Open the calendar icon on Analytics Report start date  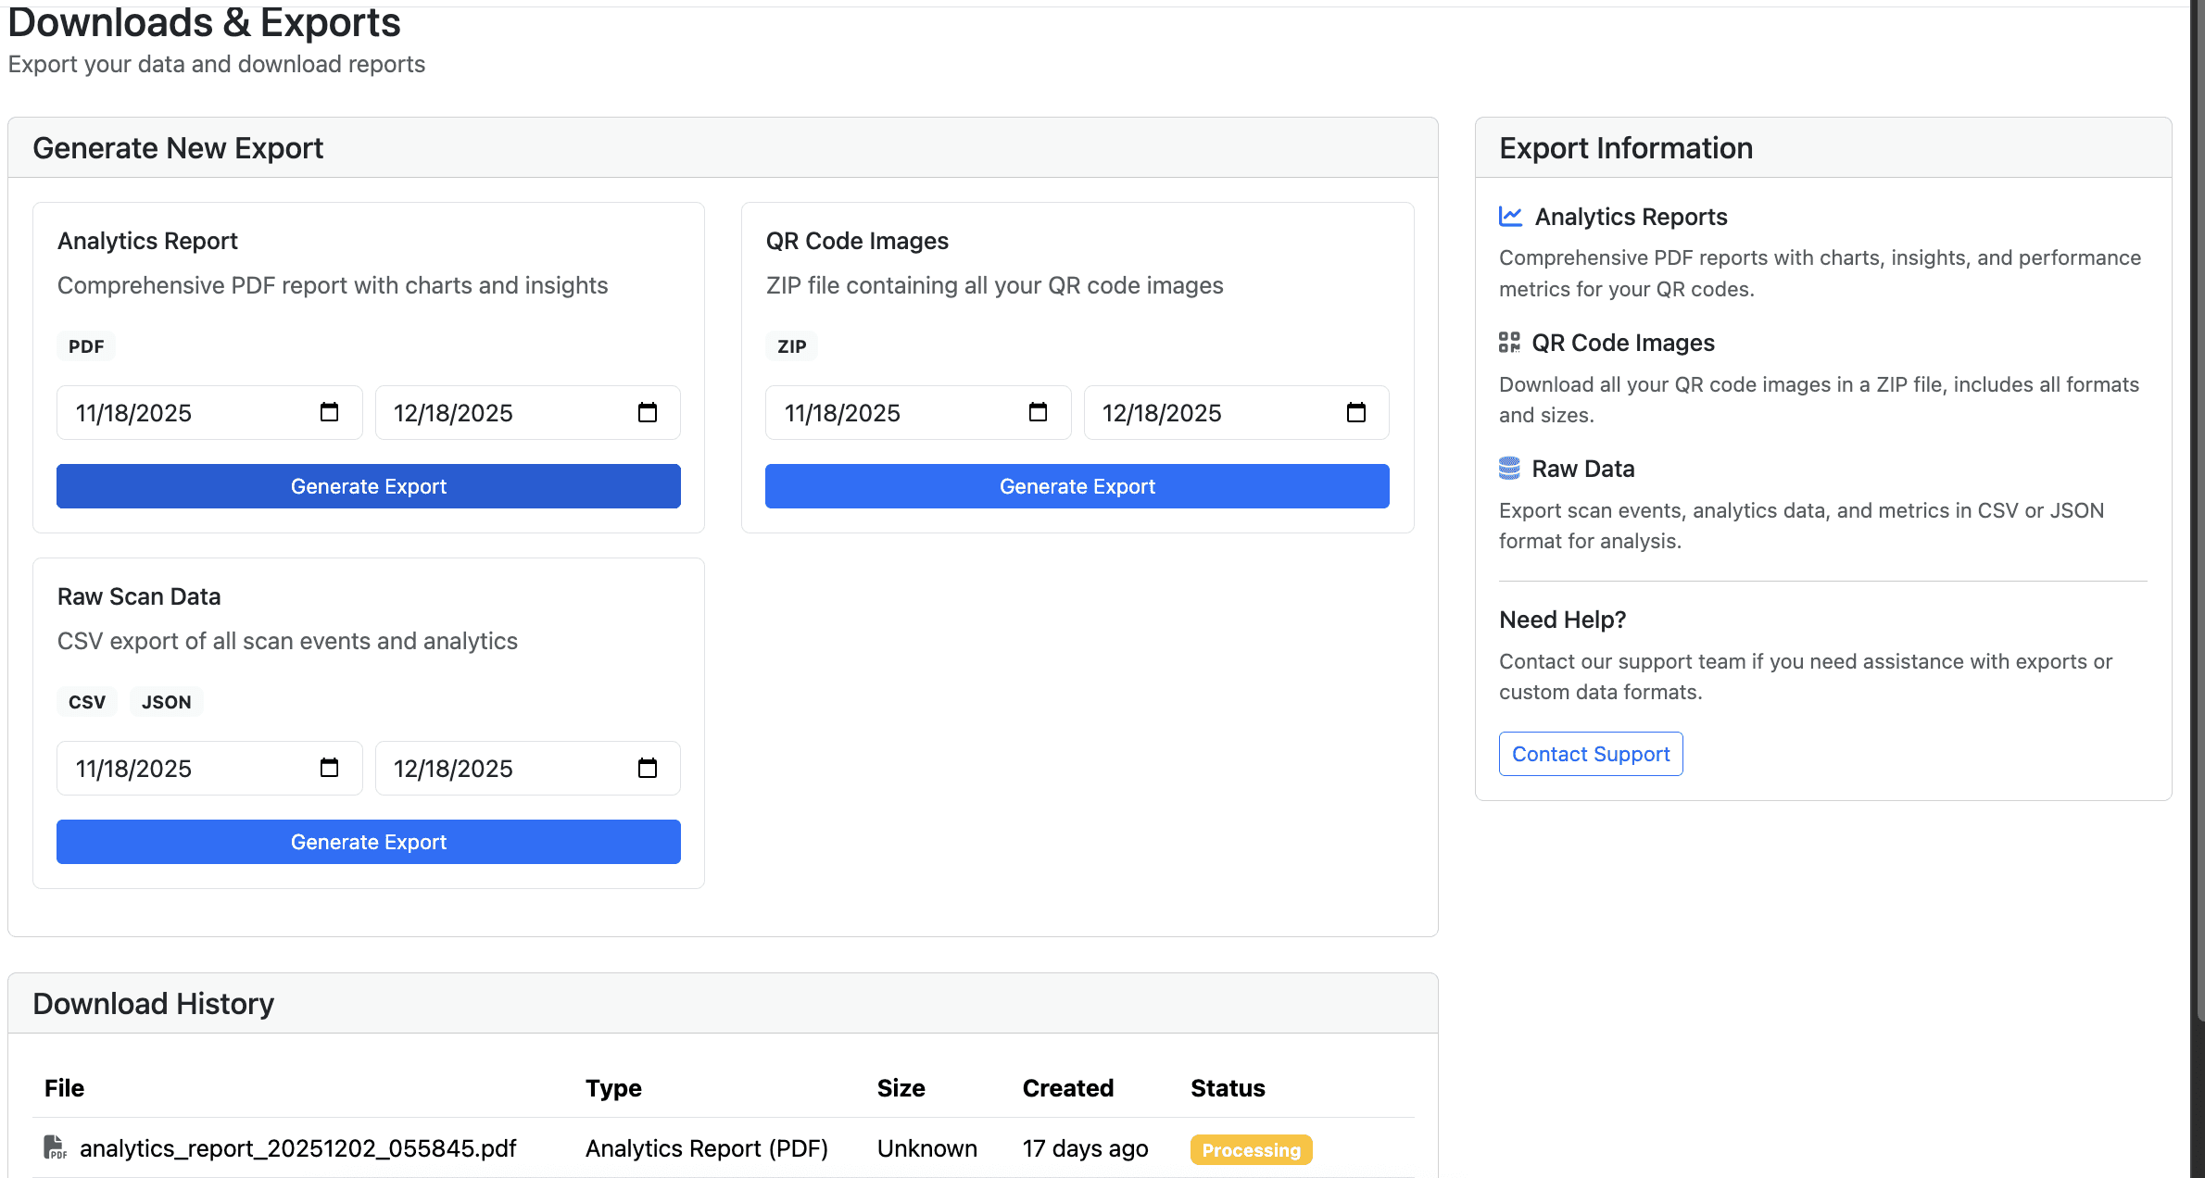(x=330, y=412)
